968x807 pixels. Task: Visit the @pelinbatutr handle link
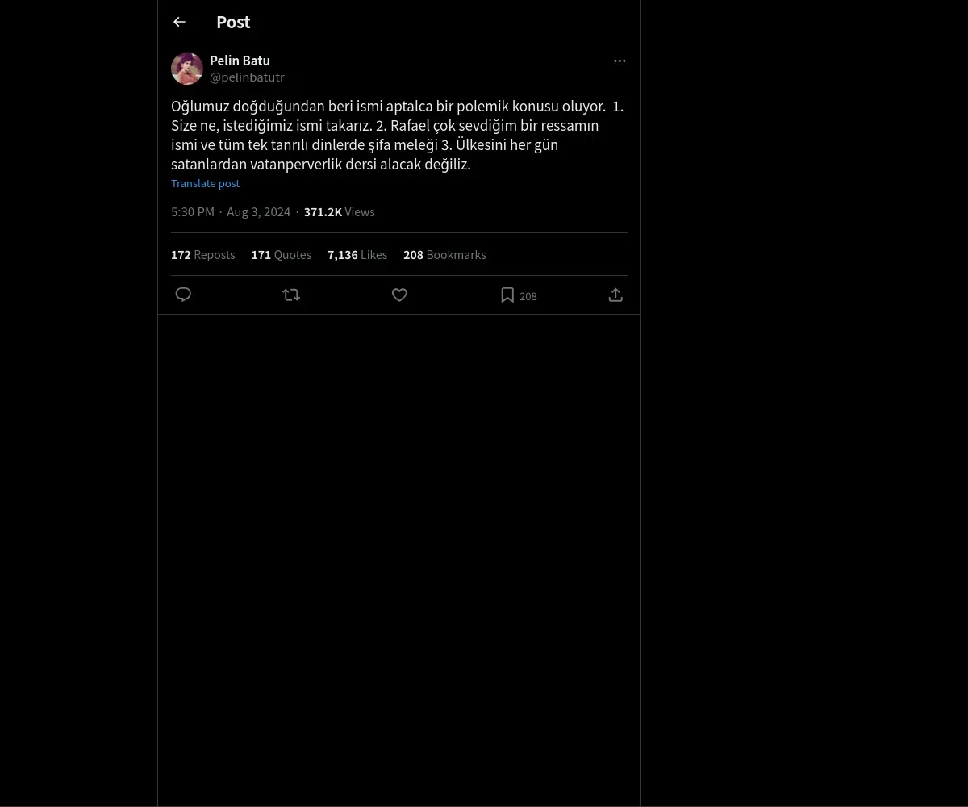[x=247, y=77]
